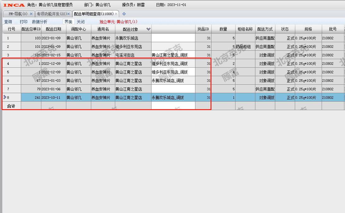Screen dimensions: 345x213
Task: Open the 配送对象 column dropdown arrow
Action: [x=149, y=29]
